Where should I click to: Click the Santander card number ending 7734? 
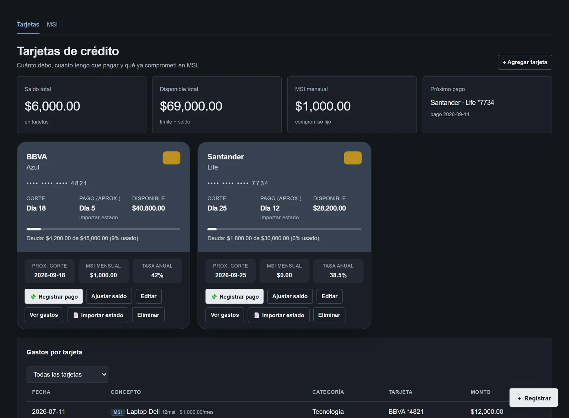pos(238,183)
